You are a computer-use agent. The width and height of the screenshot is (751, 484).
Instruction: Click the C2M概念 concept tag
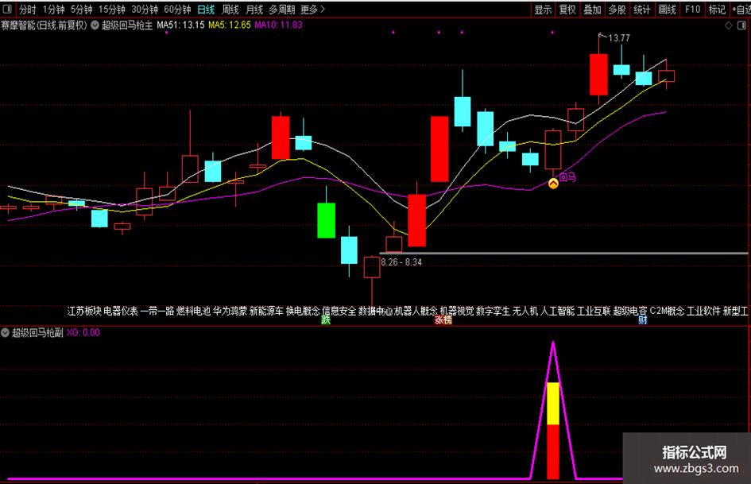668,311
